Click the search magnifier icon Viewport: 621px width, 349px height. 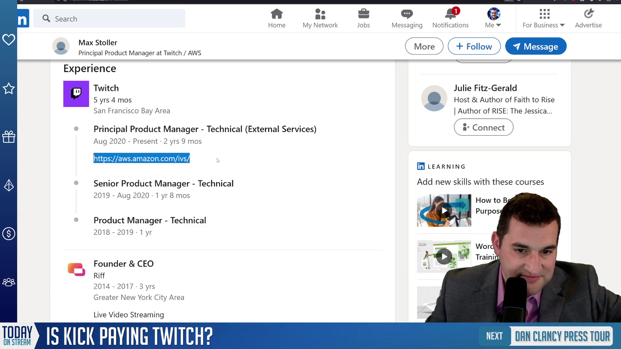46,19
